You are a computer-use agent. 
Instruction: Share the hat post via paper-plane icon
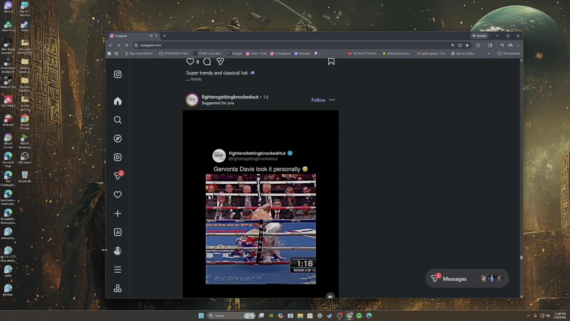(x=220, y=62)
